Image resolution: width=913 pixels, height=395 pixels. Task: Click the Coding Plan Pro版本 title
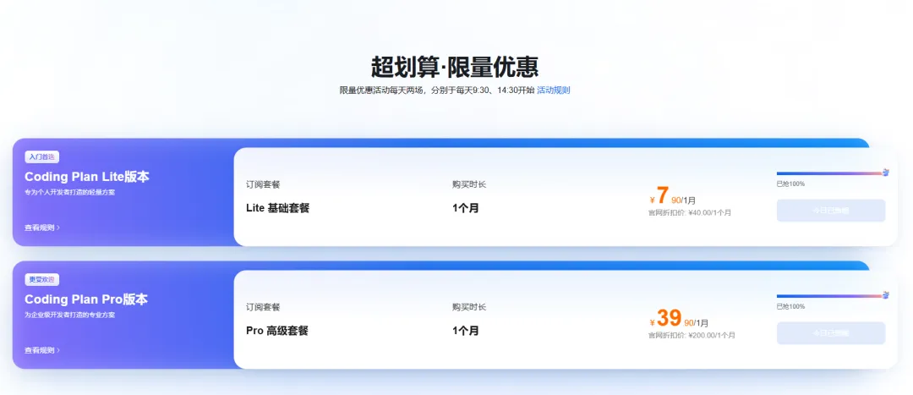click(x=86, y=299)
